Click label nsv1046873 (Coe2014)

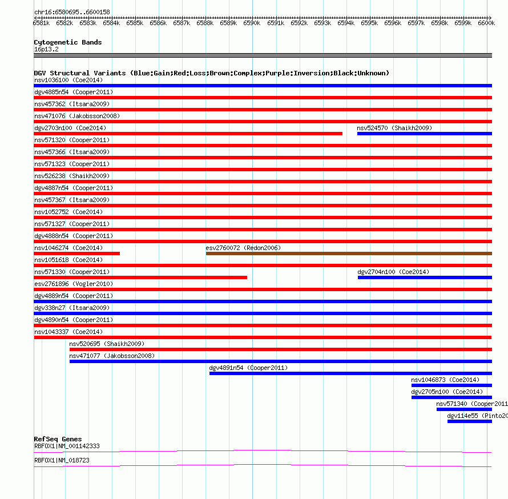coord(445,380)
